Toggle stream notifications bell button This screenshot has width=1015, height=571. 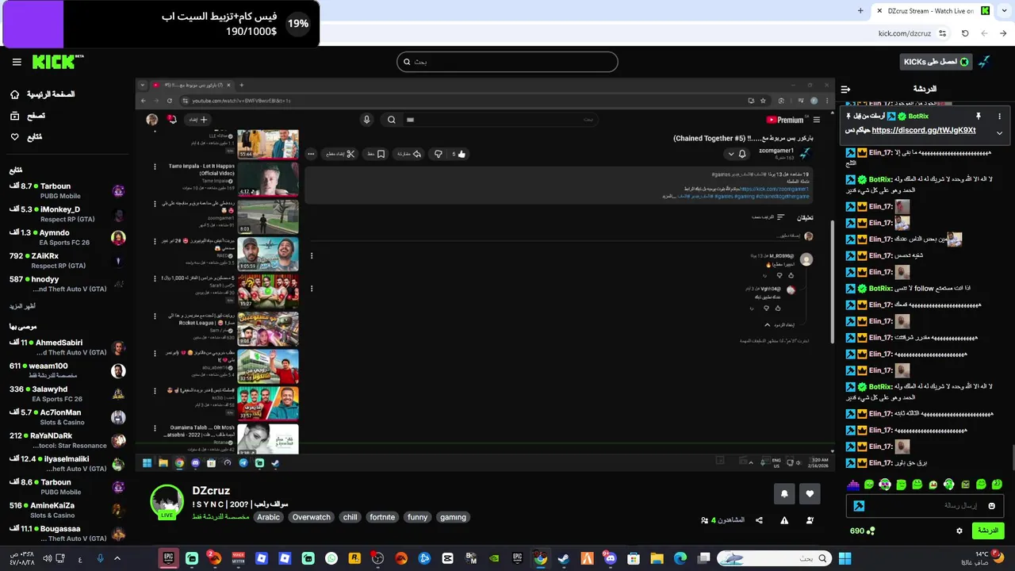(x=784, y=493)
